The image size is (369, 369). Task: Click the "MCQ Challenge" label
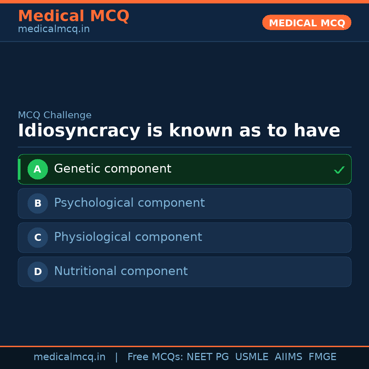click(55, 115)
